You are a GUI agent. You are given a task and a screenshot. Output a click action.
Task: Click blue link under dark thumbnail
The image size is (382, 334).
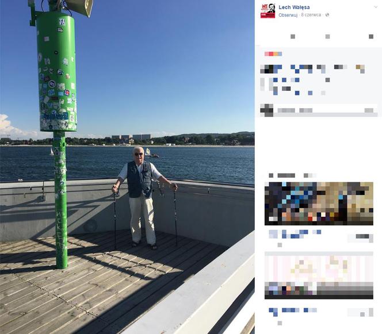tap(295, 234)
